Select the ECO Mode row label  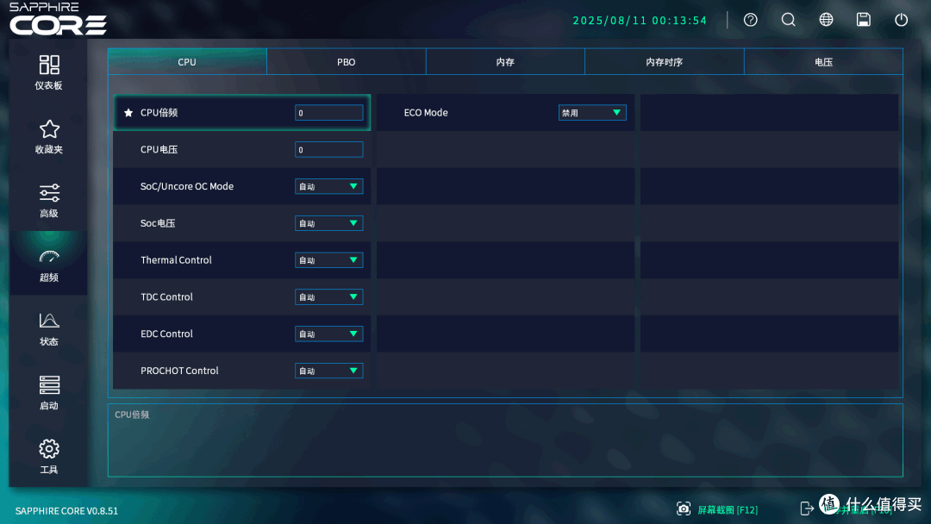pos(426,113)
